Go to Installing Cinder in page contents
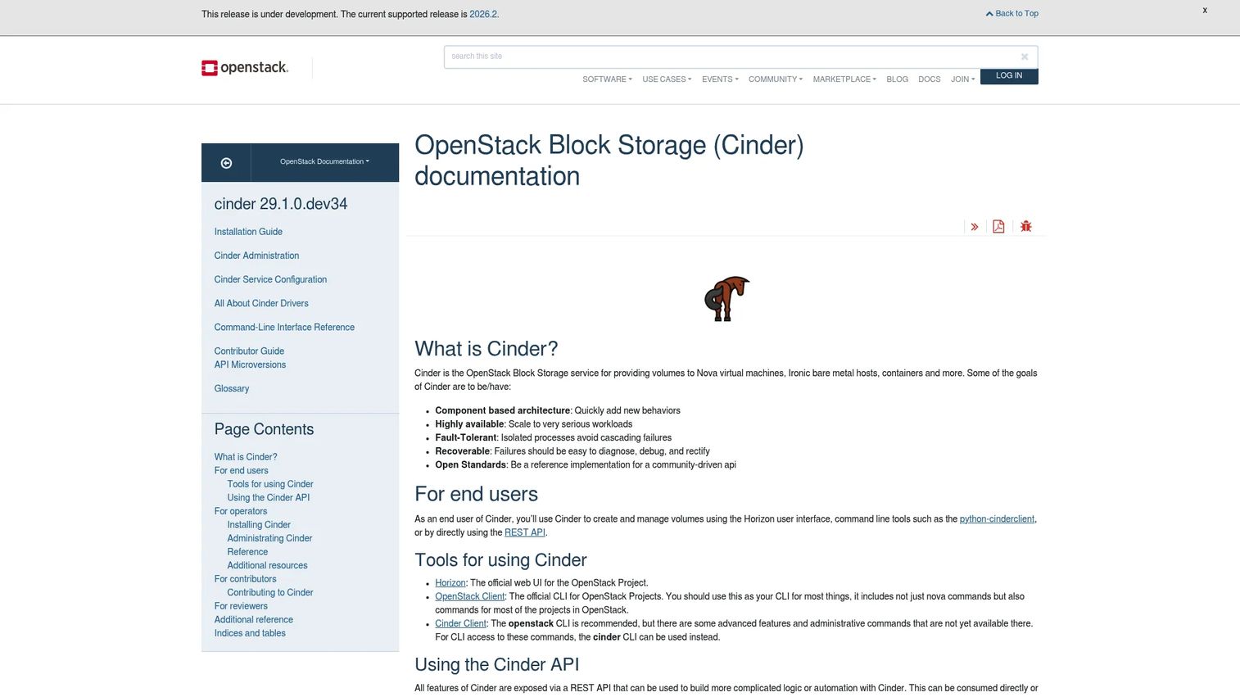Image resolution: width=1240 pixels, height=697 pixels. click(x=259, y=525)
